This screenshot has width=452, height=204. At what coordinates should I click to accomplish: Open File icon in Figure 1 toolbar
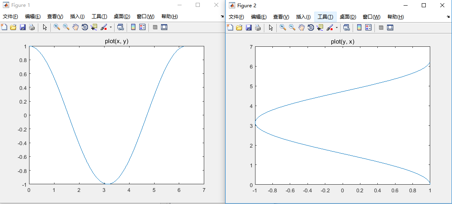[x=13, y=27]
